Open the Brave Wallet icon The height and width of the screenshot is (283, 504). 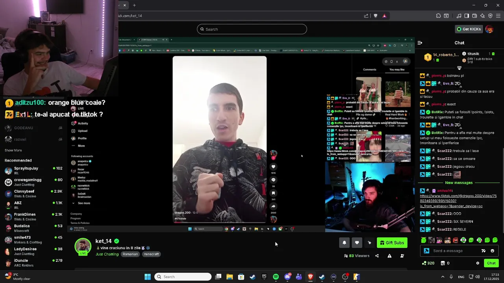(x=474, y=16)
